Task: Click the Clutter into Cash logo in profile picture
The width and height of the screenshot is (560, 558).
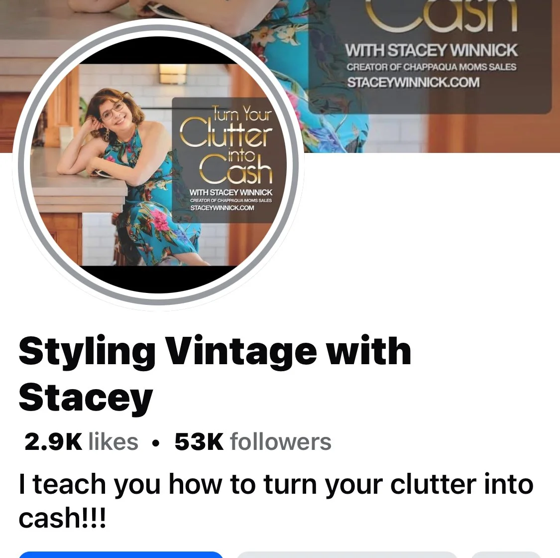Action: click(x=226, y=144)
